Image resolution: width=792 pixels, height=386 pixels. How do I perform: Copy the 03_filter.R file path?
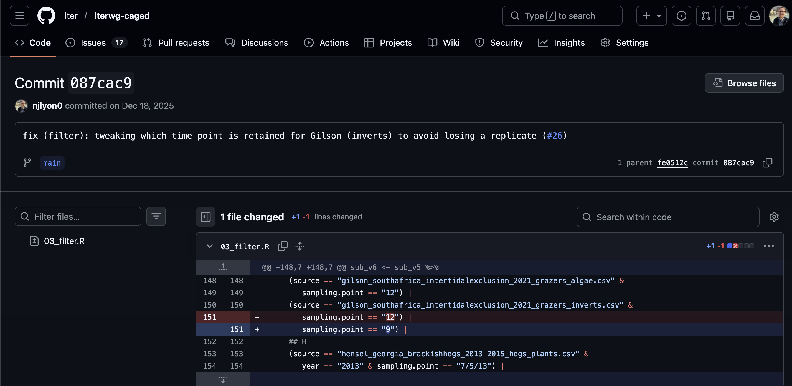click(282, 246)
